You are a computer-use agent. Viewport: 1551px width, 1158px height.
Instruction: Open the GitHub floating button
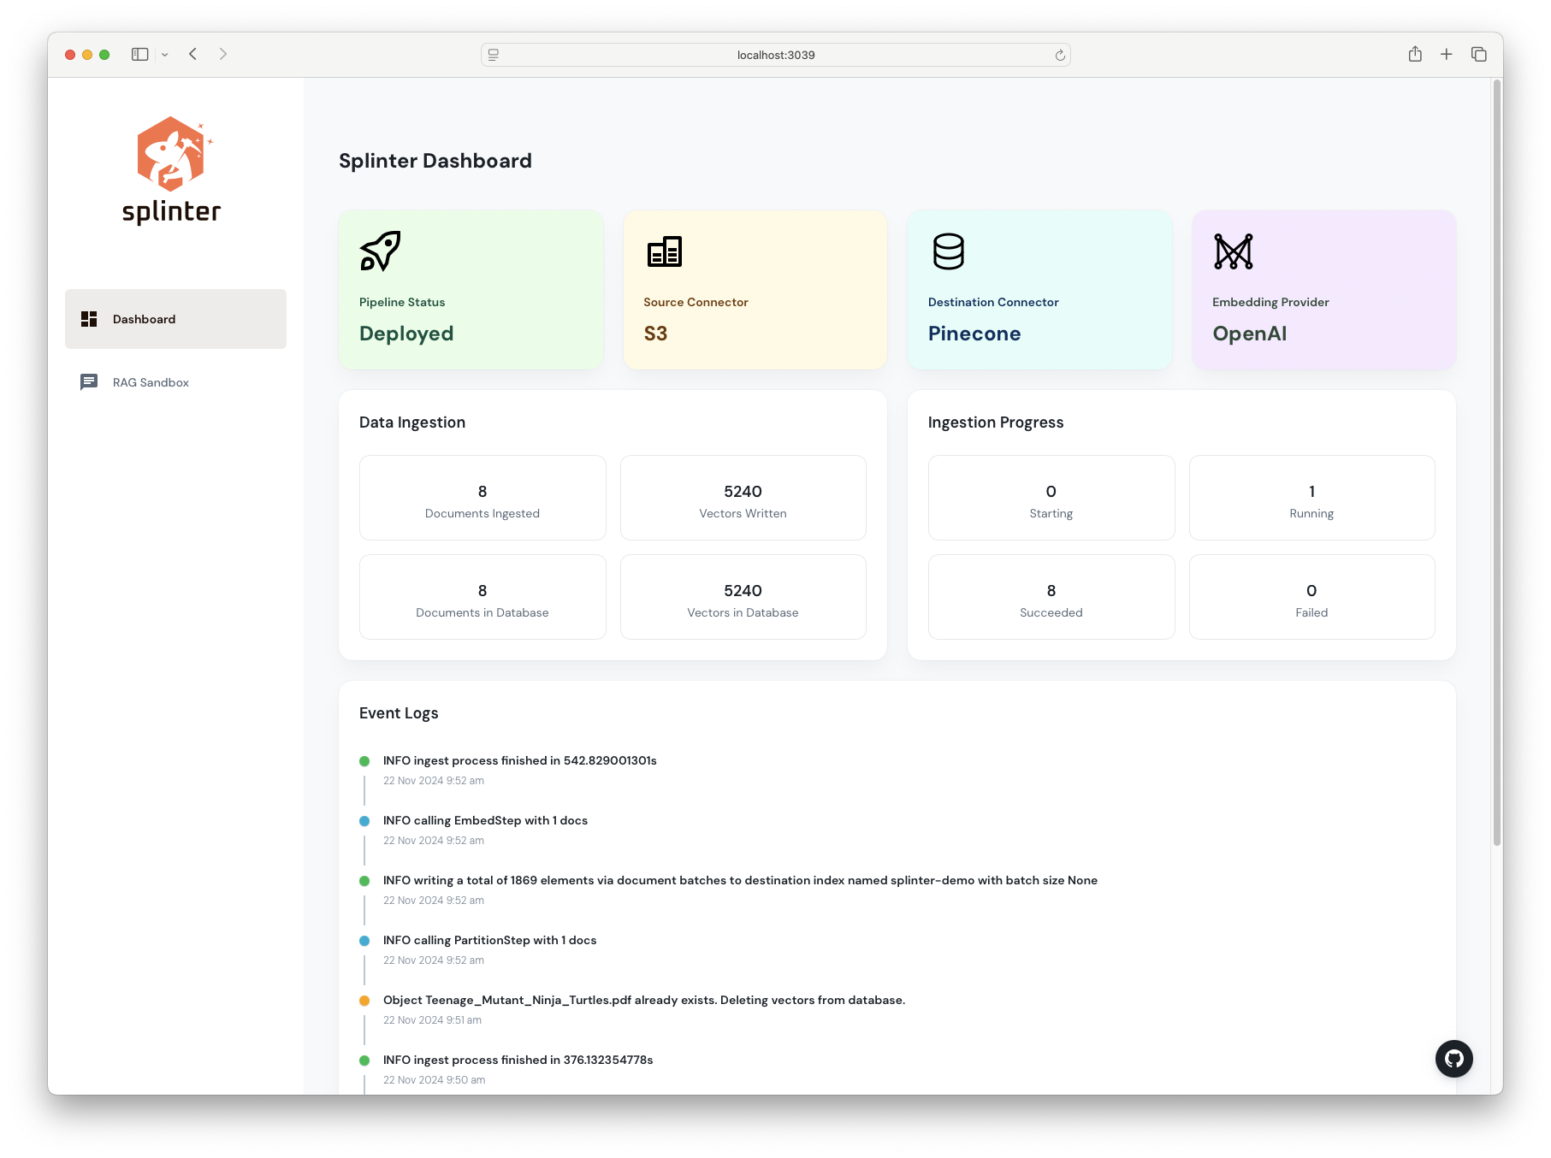point(1453,1059)
